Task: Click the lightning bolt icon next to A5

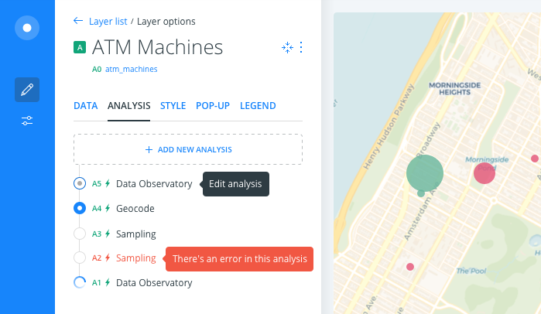Action: click(x=108, y=183)
